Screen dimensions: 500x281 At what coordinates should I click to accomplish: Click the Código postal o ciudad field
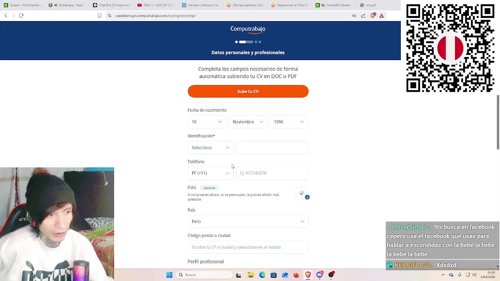click(248, 247)
